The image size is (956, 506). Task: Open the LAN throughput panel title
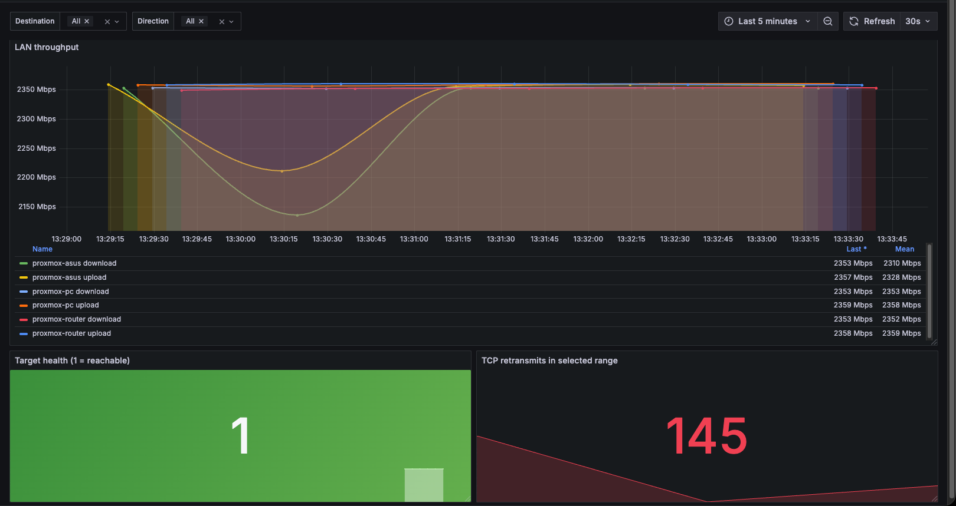47,47
